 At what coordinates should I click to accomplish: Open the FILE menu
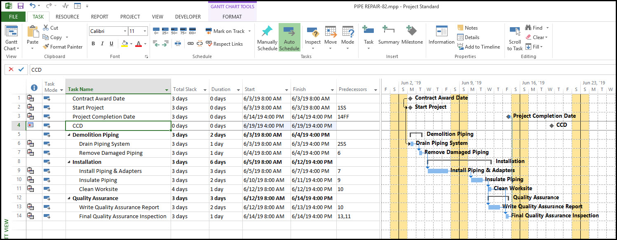[x=13, y=17]
